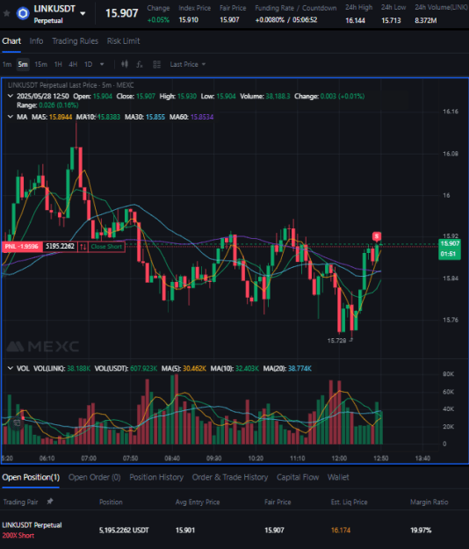Screen dimensions: 469x549
Task: Open the Info tab
Action: coord(36,41)
